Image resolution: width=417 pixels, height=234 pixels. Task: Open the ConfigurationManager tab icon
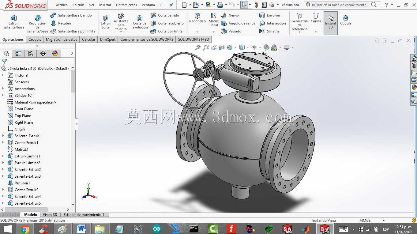click(x=31, y=54)
